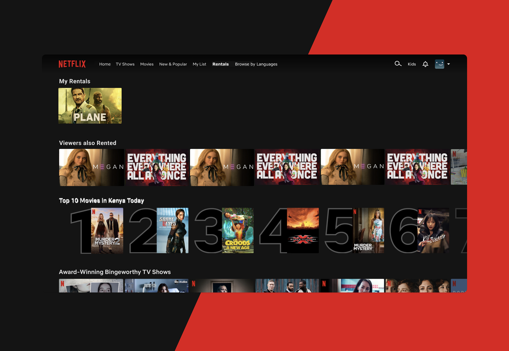This screenshot has width=509, height=351.
Task: Click the My Rentals heading
Action: (74, 81)
